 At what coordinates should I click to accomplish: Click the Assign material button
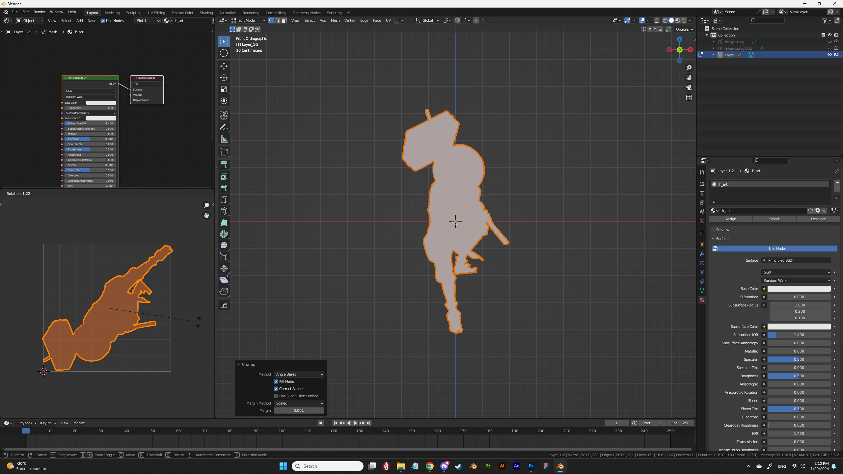pyautogui.click(x=730, y=219)
